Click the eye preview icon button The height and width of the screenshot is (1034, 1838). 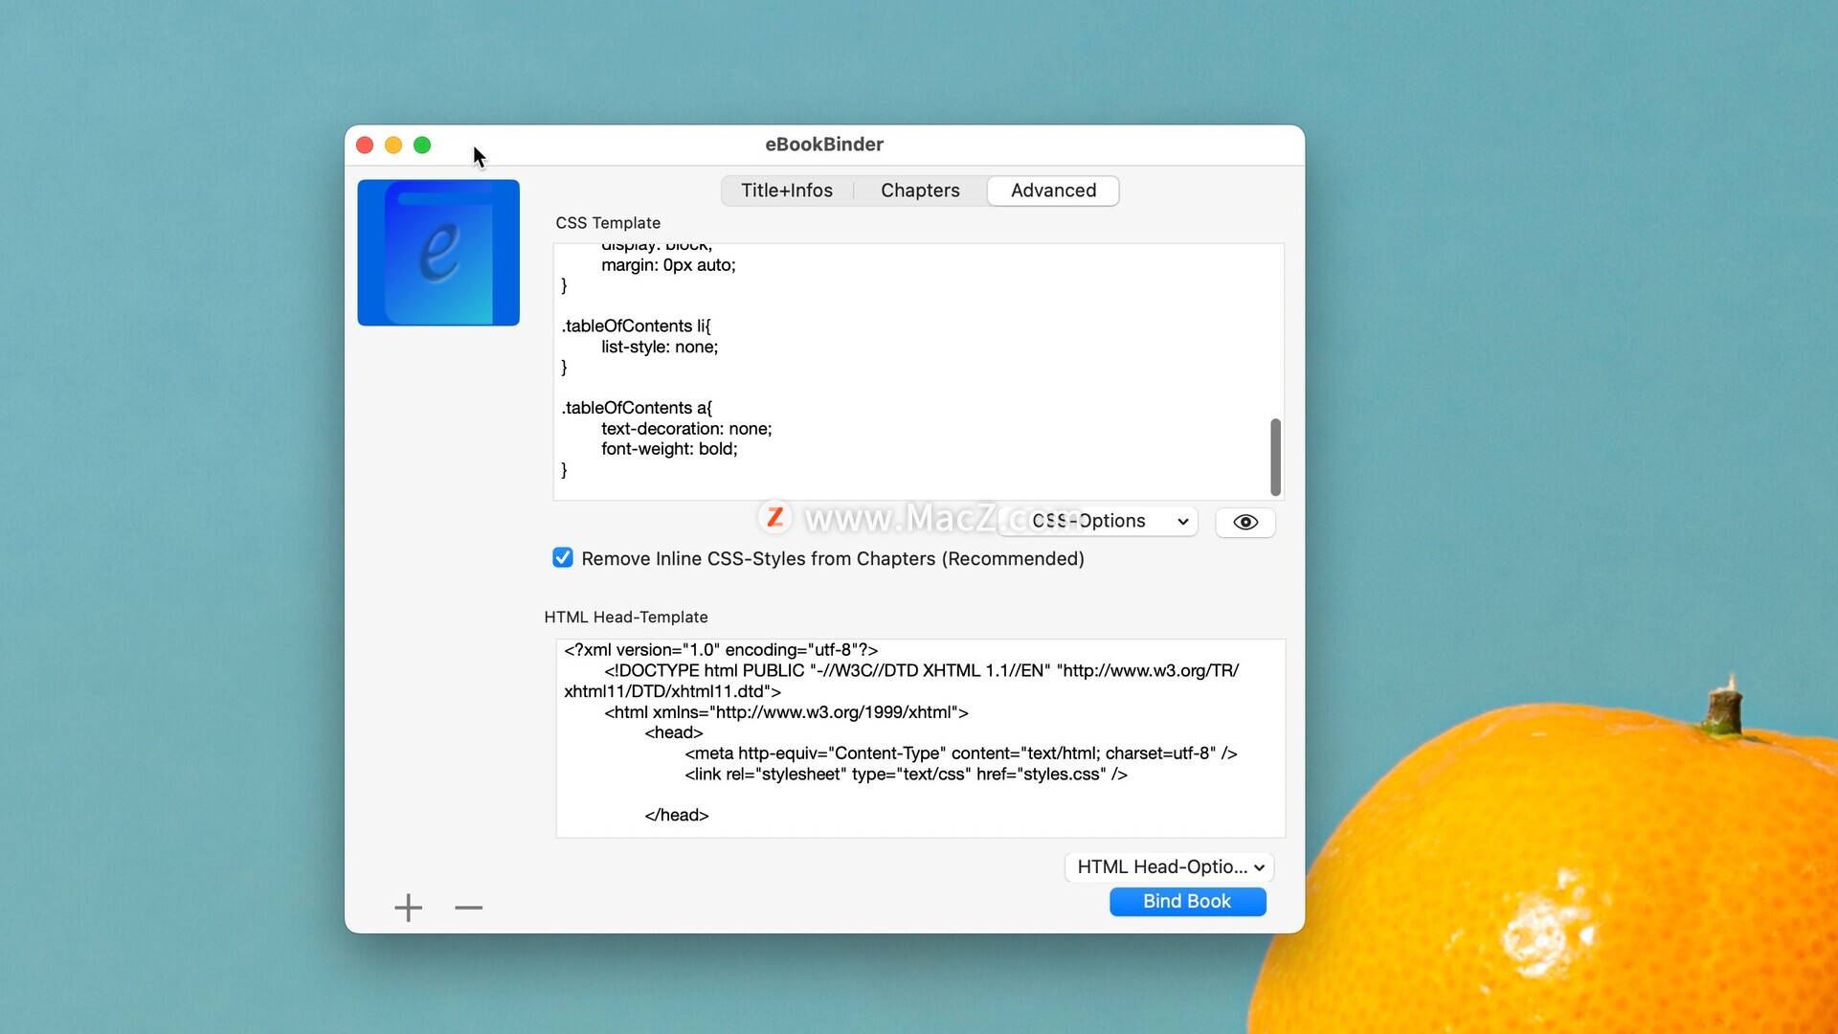[1244, 522]
